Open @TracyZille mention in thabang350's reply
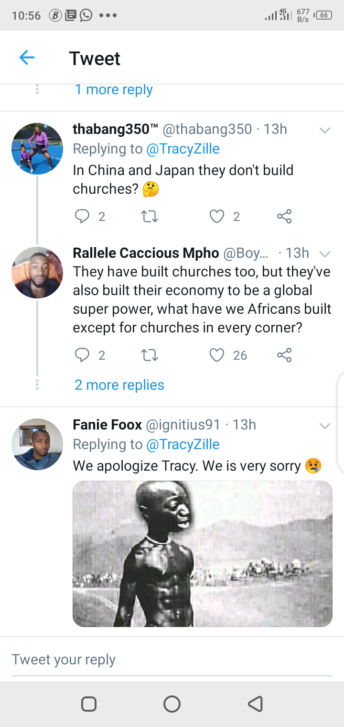 (183, 149)
